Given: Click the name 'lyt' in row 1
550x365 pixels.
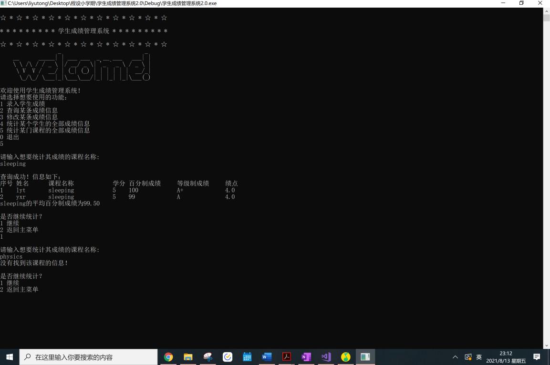Looking at the screenshot, I should click(21, 190).
